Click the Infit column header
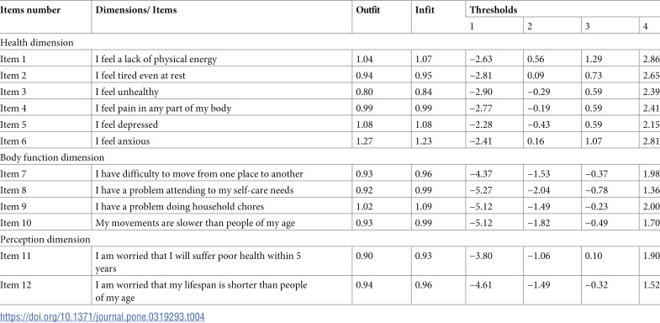660x323 pixels. (x=425, y=10)
